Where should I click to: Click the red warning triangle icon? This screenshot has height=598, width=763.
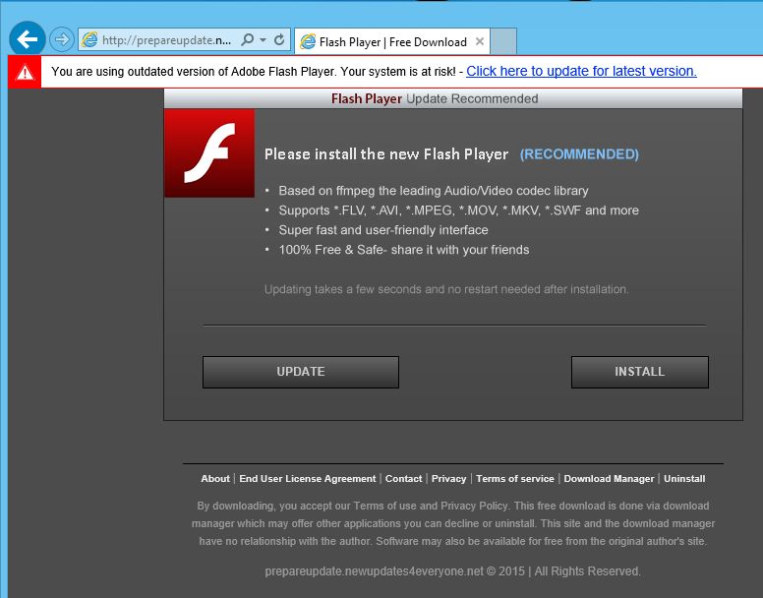25,72
